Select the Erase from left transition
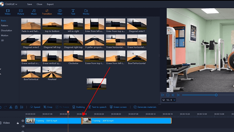 tap(116, 58)
